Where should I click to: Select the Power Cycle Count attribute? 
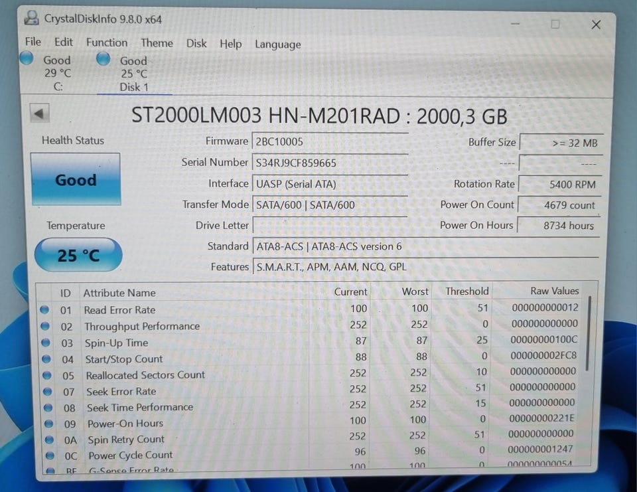(x=131, y=455)
